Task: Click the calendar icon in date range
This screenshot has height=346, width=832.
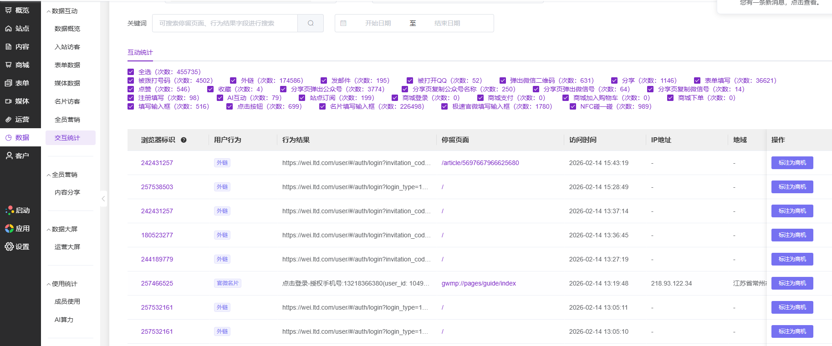Action: coord(343,23)
